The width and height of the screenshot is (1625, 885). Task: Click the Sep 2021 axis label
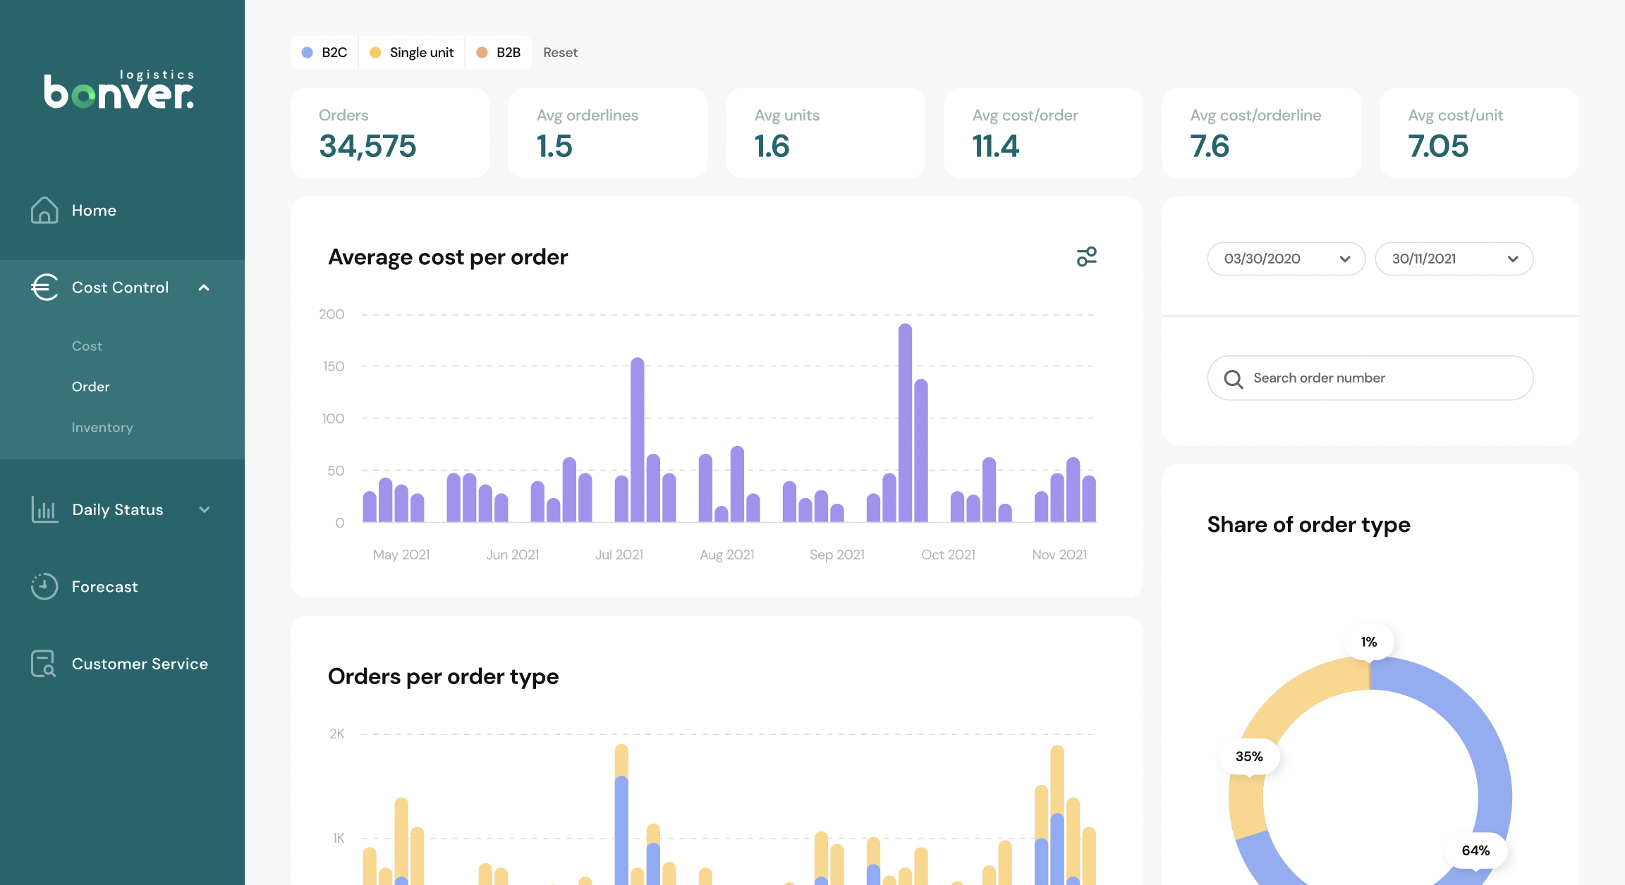(x=837, y=555)
